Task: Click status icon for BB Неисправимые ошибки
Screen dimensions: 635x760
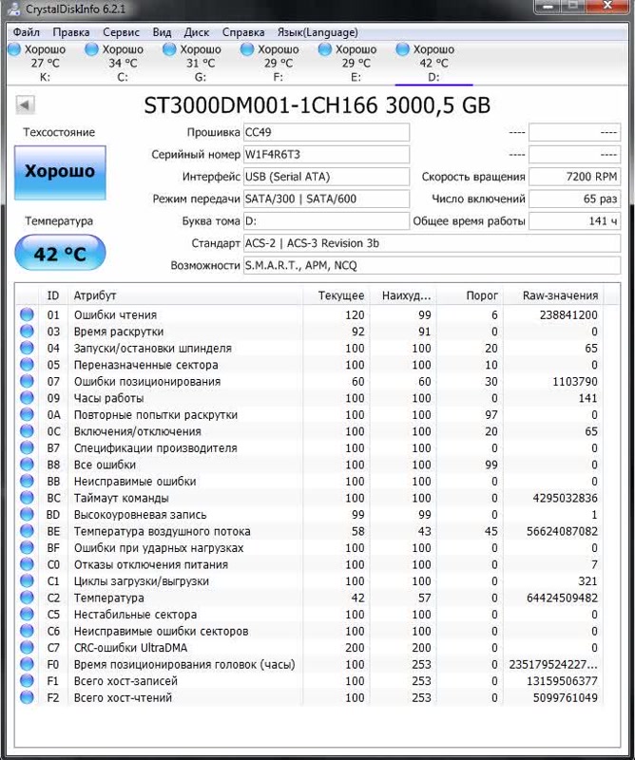Action: (28, 481)
